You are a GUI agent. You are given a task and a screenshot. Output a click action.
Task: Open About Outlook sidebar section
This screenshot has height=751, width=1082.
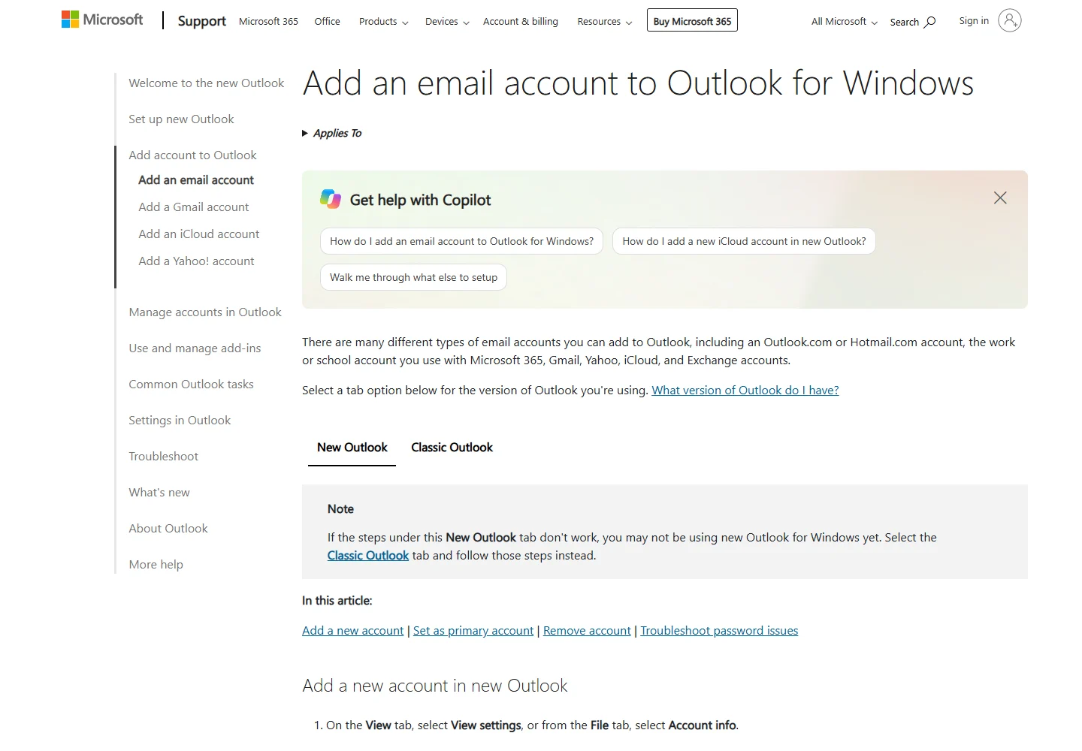pyautogui.click(x=168, y=529)
